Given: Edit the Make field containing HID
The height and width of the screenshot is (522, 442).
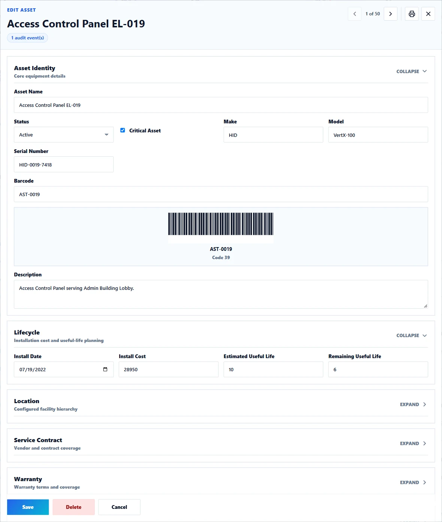Looking at the screenshot, I should [273, 135].
